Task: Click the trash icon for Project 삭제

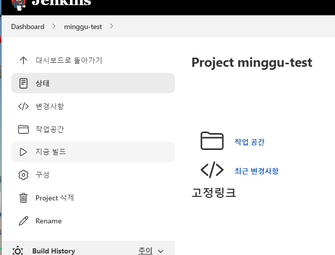Action: (x=23, y=198)
